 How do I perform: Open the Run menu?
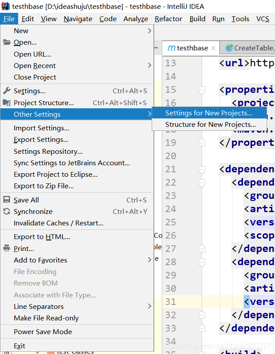(218, 19)
